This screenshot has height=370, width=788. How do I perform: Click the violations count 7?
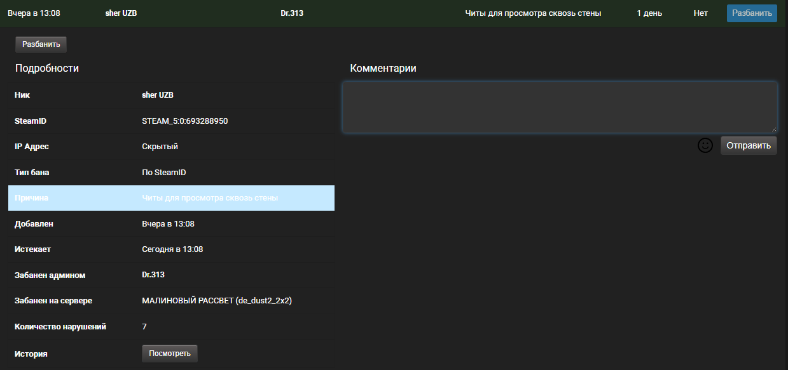click(x=144, y=327)
